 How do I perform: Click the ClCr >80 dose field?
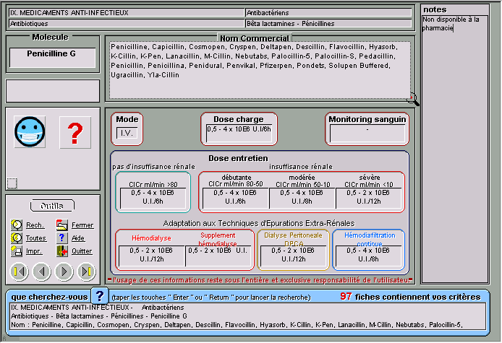[153, 198]
